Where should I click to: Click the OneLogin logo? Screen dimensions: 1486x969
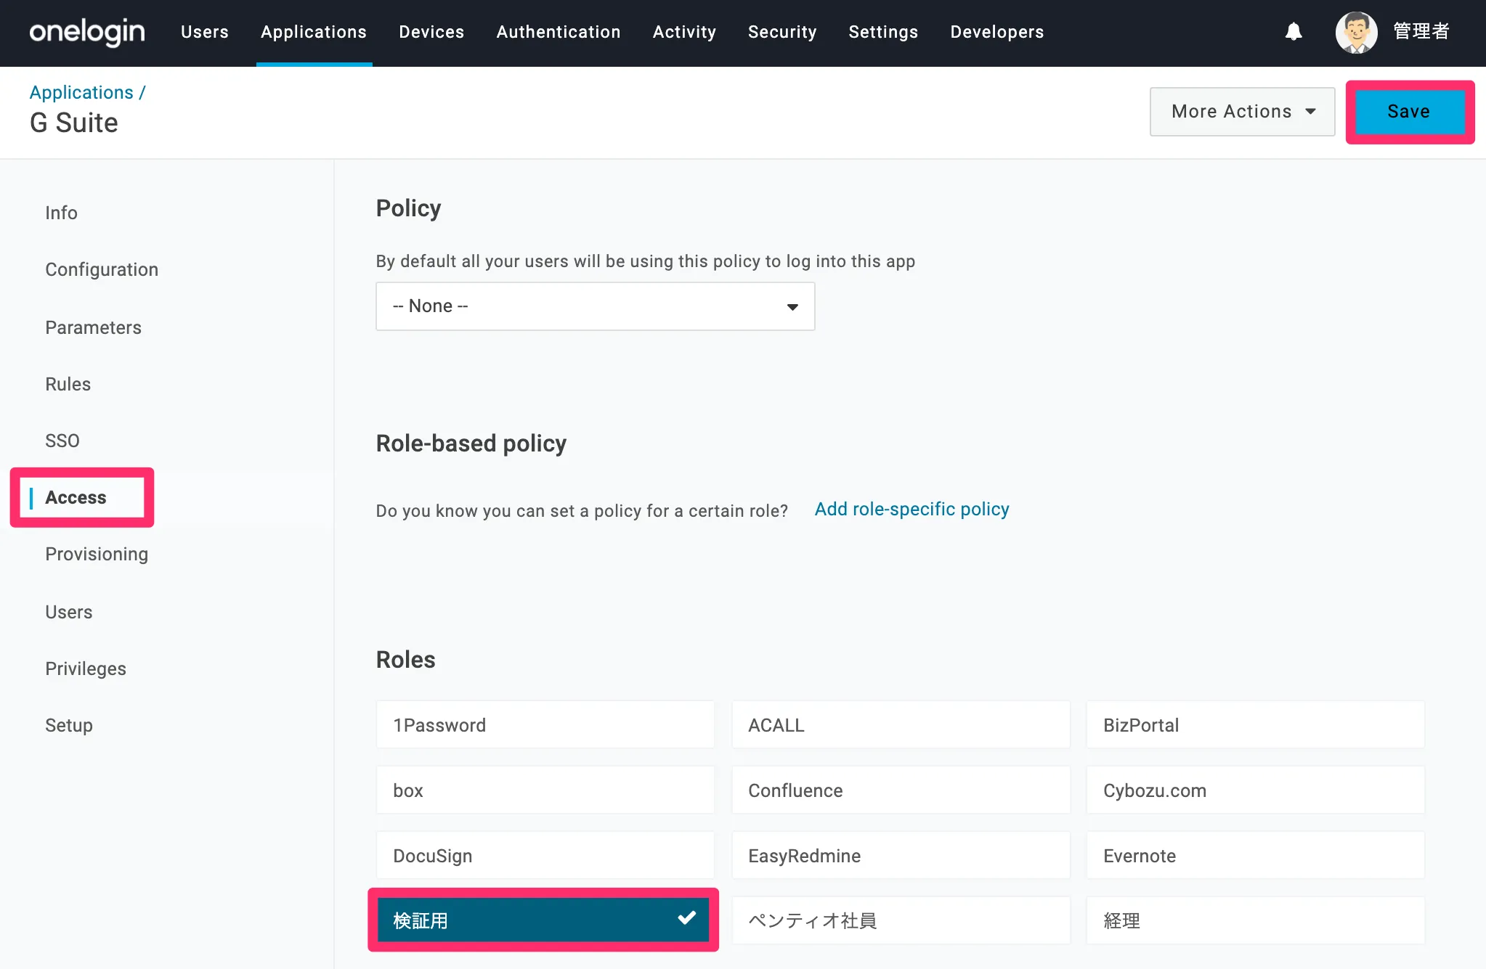click(x=87, y=32)
